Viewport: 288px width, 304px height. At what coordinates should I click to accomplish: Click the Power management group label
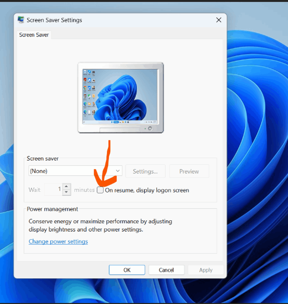pyautogui.click(x=52, y=209)
